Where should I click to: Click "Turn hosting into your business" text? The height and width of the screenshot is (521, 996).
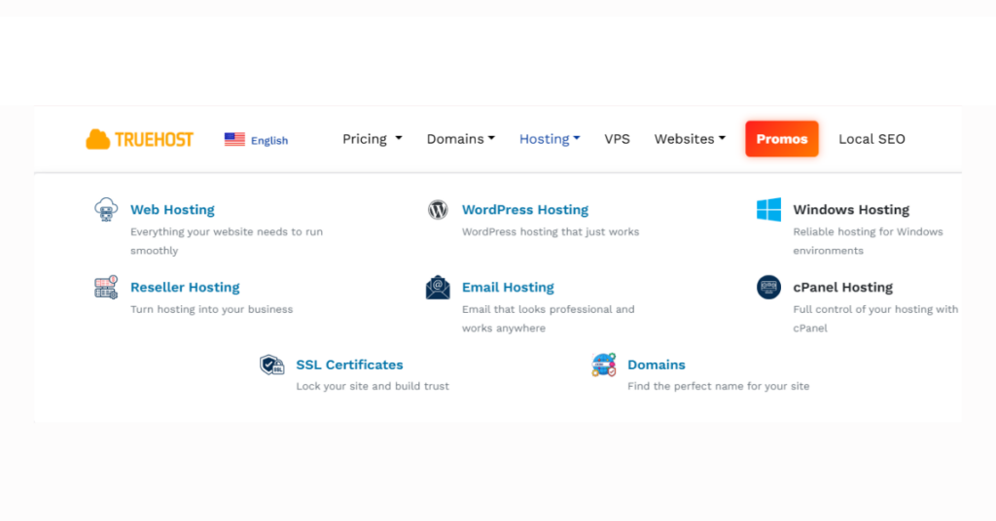tap(211, 310)
